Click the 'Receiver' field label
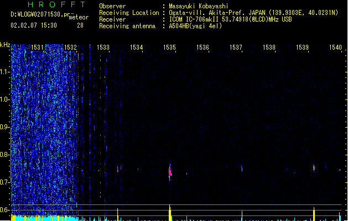348x221 pixels. coord(112,19)
